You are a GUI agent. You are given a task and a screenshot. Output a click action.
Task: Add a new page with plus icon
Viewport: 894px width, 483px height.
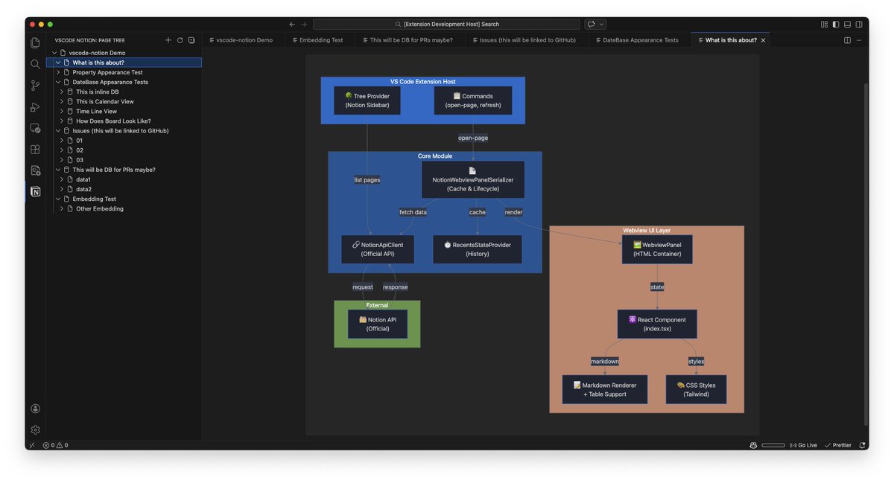(168, 40)
